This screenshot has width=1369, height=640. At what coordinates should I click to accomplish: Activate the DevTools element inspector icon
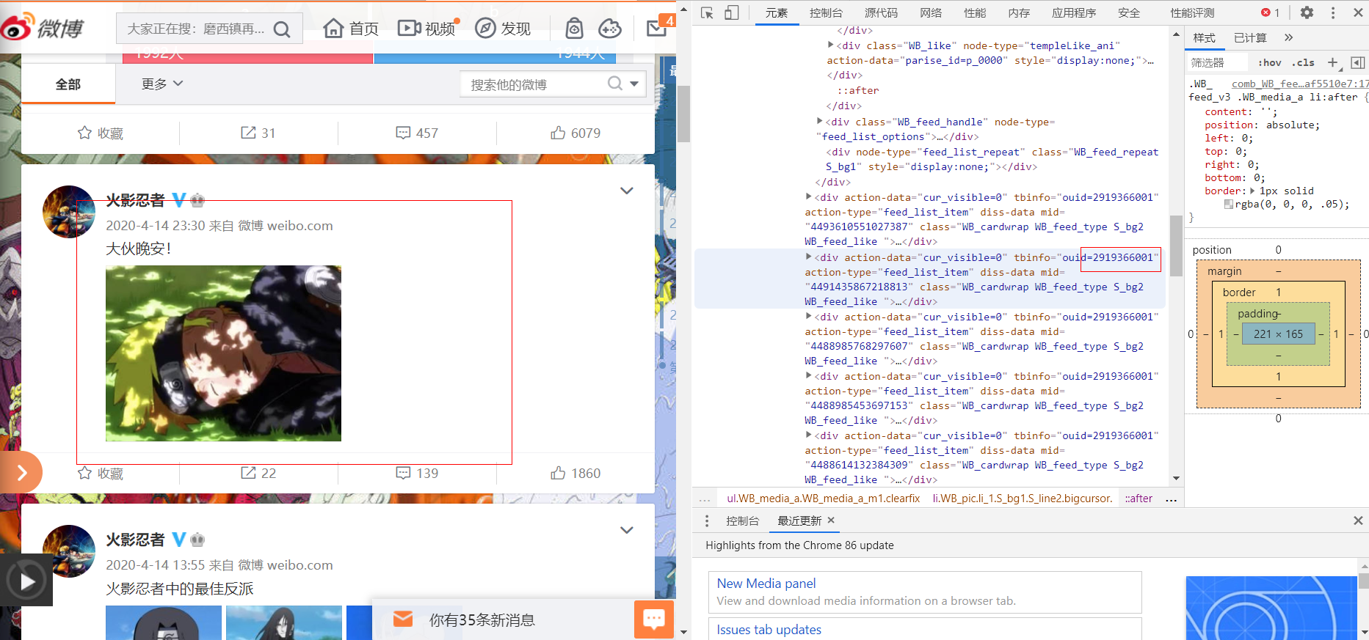coord(707,12)
